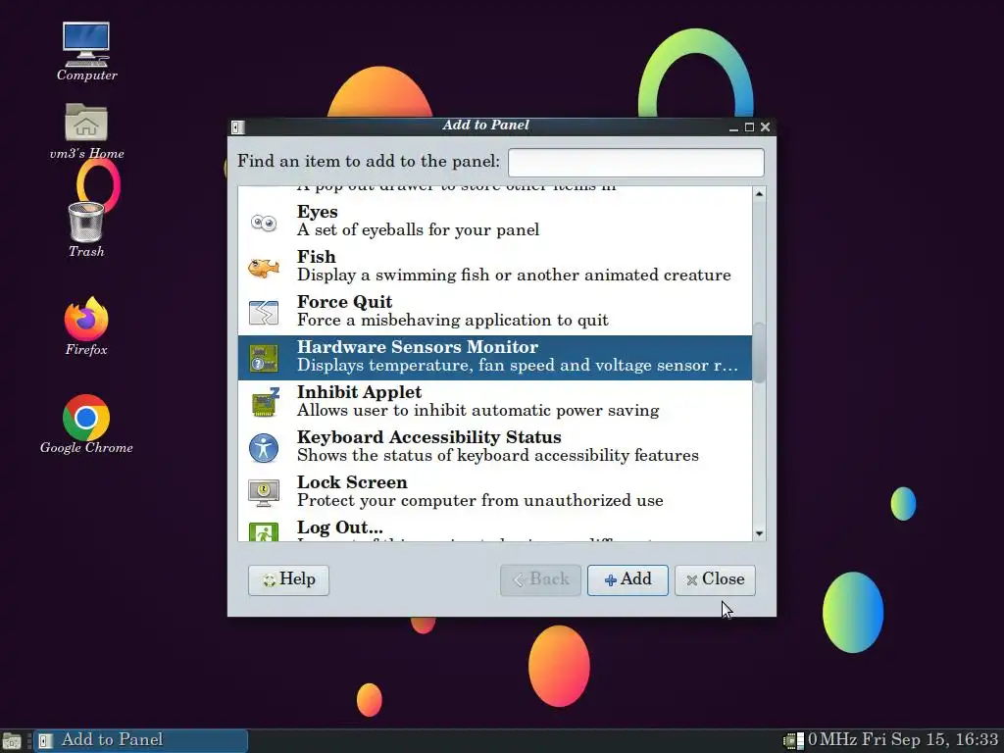Click the list scrollbar up arrow
Screen dimensions: 1004x753
760,193
